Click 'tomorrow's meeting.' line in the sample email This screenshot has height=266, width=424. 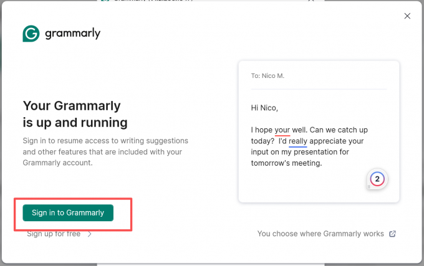tap(286, 163)
